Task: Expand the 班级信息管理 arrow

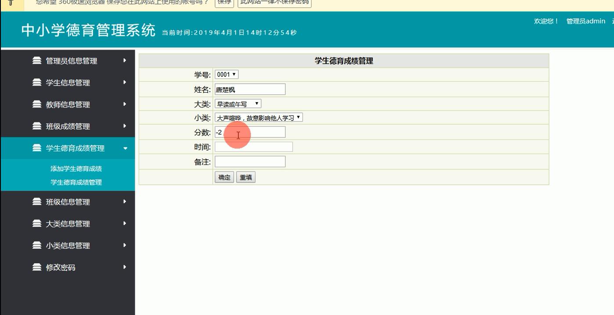Action: click(125, 202)
